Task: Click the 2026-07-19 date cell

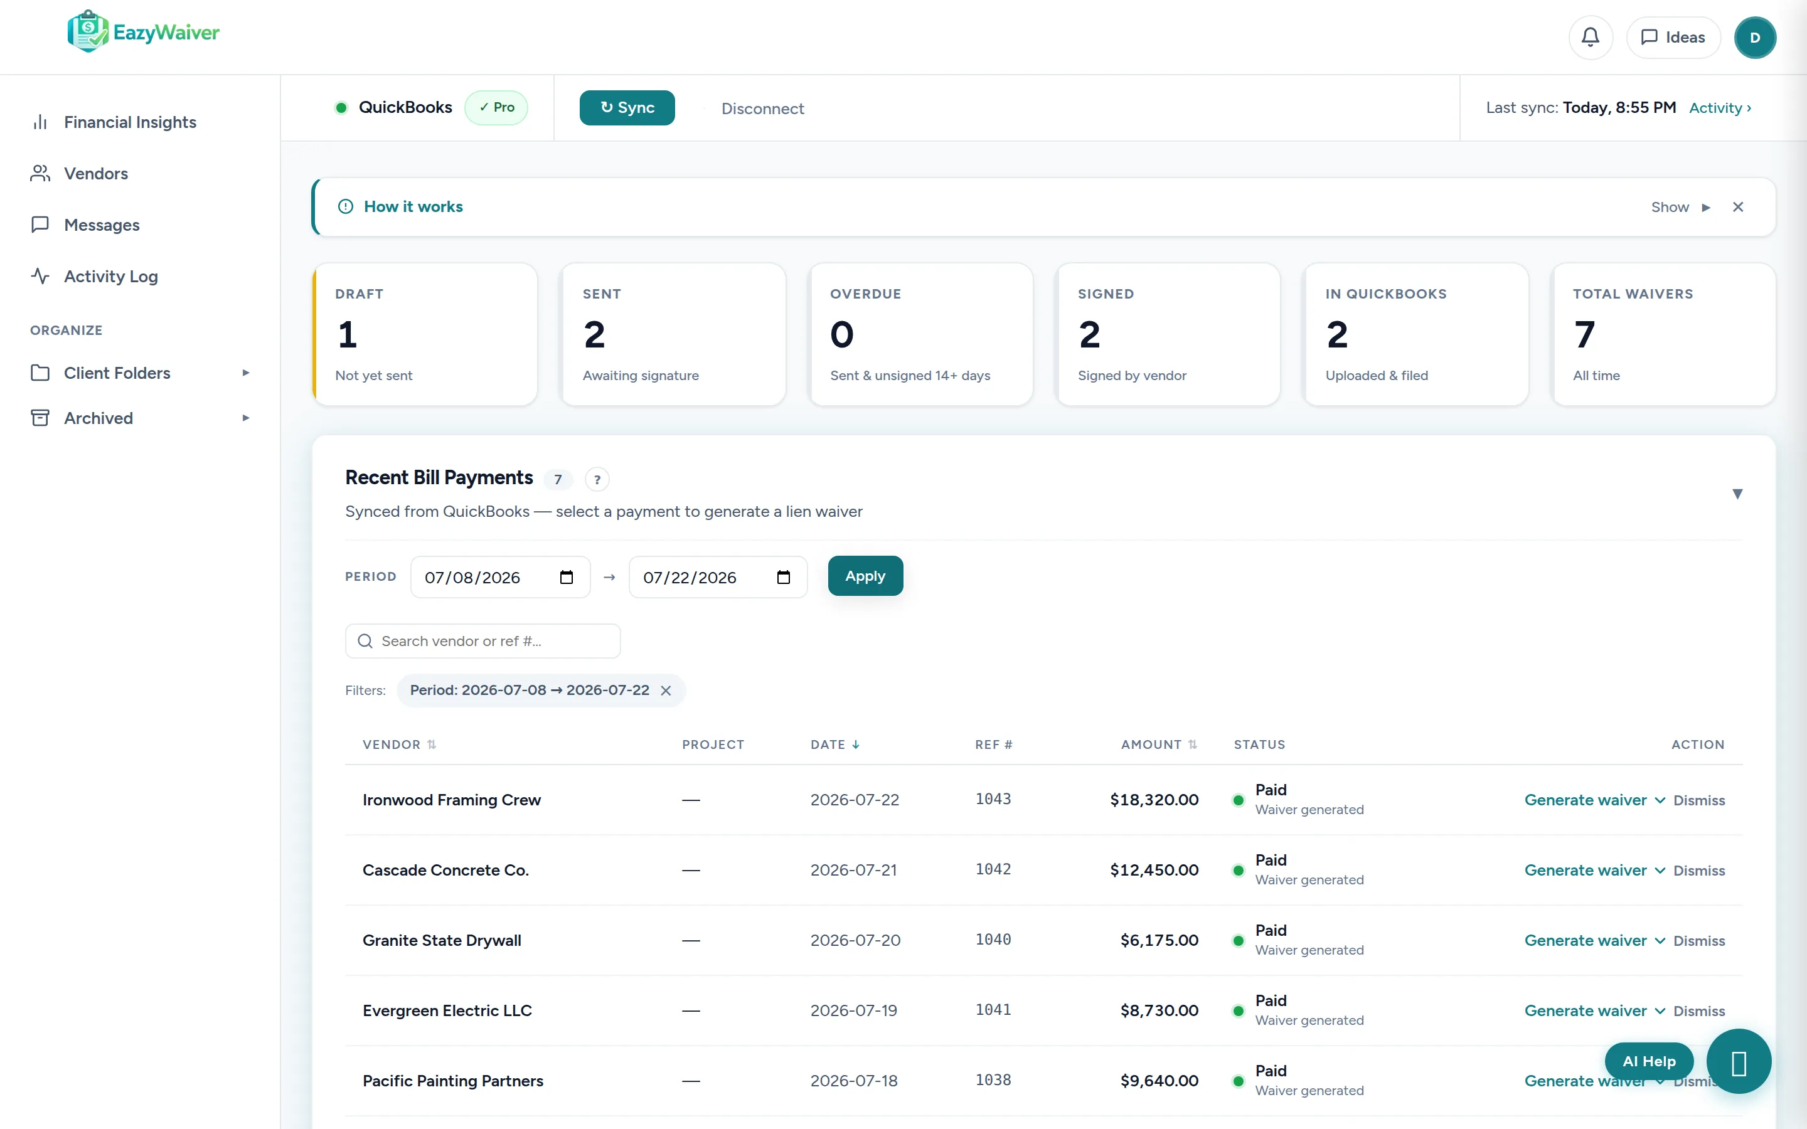Action: click(853, 1010)
